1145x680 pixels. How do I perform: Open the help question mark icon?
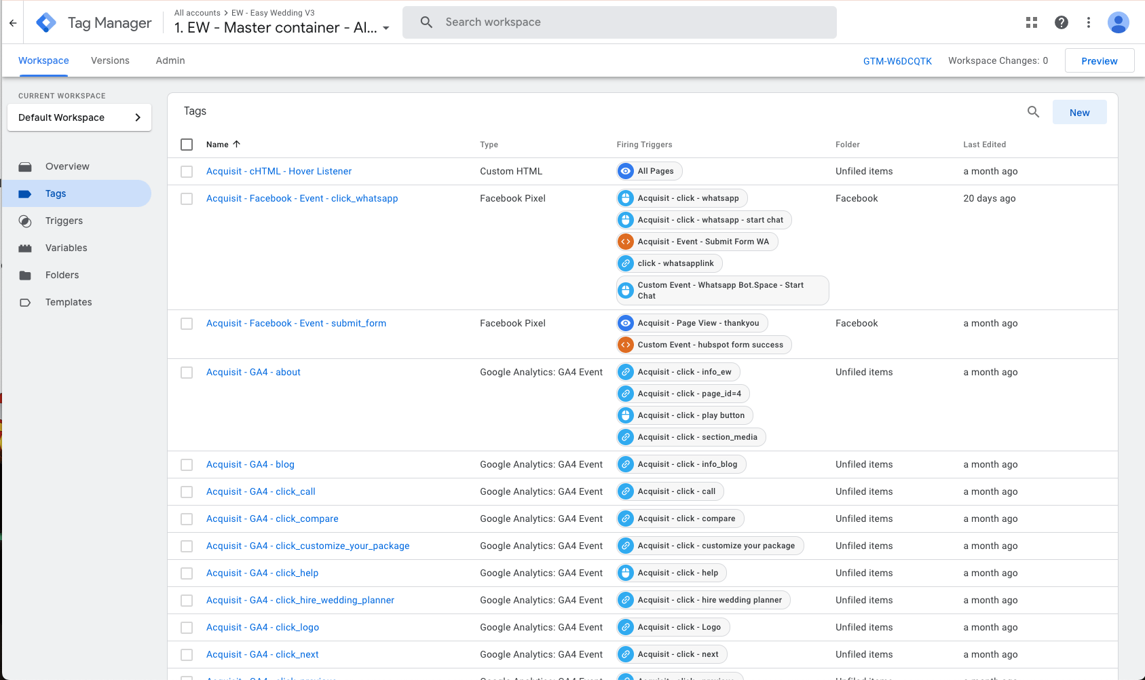coord(1062,22)
